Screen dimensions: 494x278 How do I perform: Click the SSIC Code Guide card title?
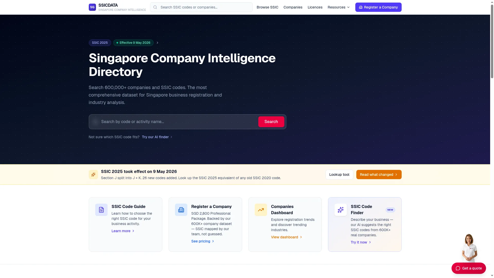128,206
